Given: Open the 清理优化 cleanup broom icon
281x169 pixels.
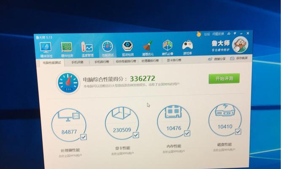Looking at the screenshot, I should 148,46.
